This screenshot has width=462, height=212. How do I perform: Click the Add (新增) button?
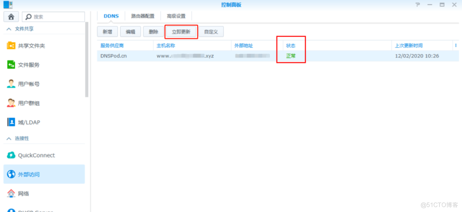pyautogui.click(x=107, y=32)
